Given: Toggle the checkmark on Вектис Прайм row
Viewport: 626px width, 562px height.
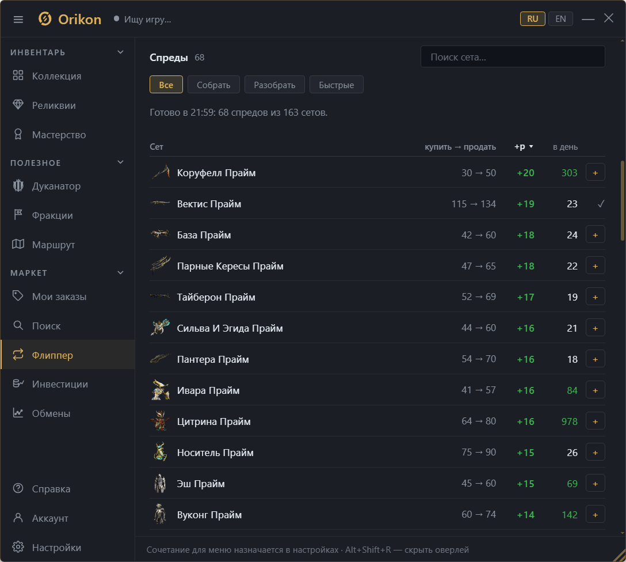Looking at the screenshot, I should tap(601, 204).
